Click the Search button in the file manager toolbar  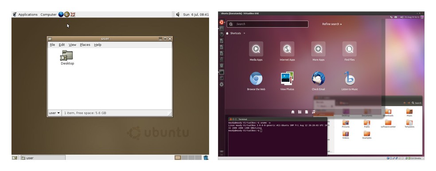(x=417, y=103)
